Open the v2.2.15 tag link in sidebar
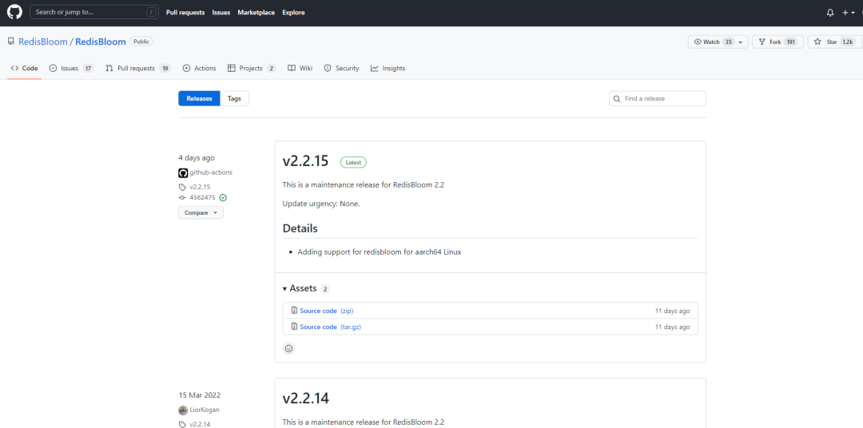Viewport: 863px width, 428px height. click(x=201, y=187)
